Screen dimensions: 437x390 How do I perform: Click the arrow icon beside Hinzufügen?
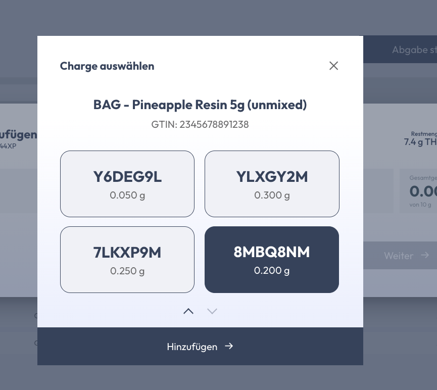click(229, 346)
